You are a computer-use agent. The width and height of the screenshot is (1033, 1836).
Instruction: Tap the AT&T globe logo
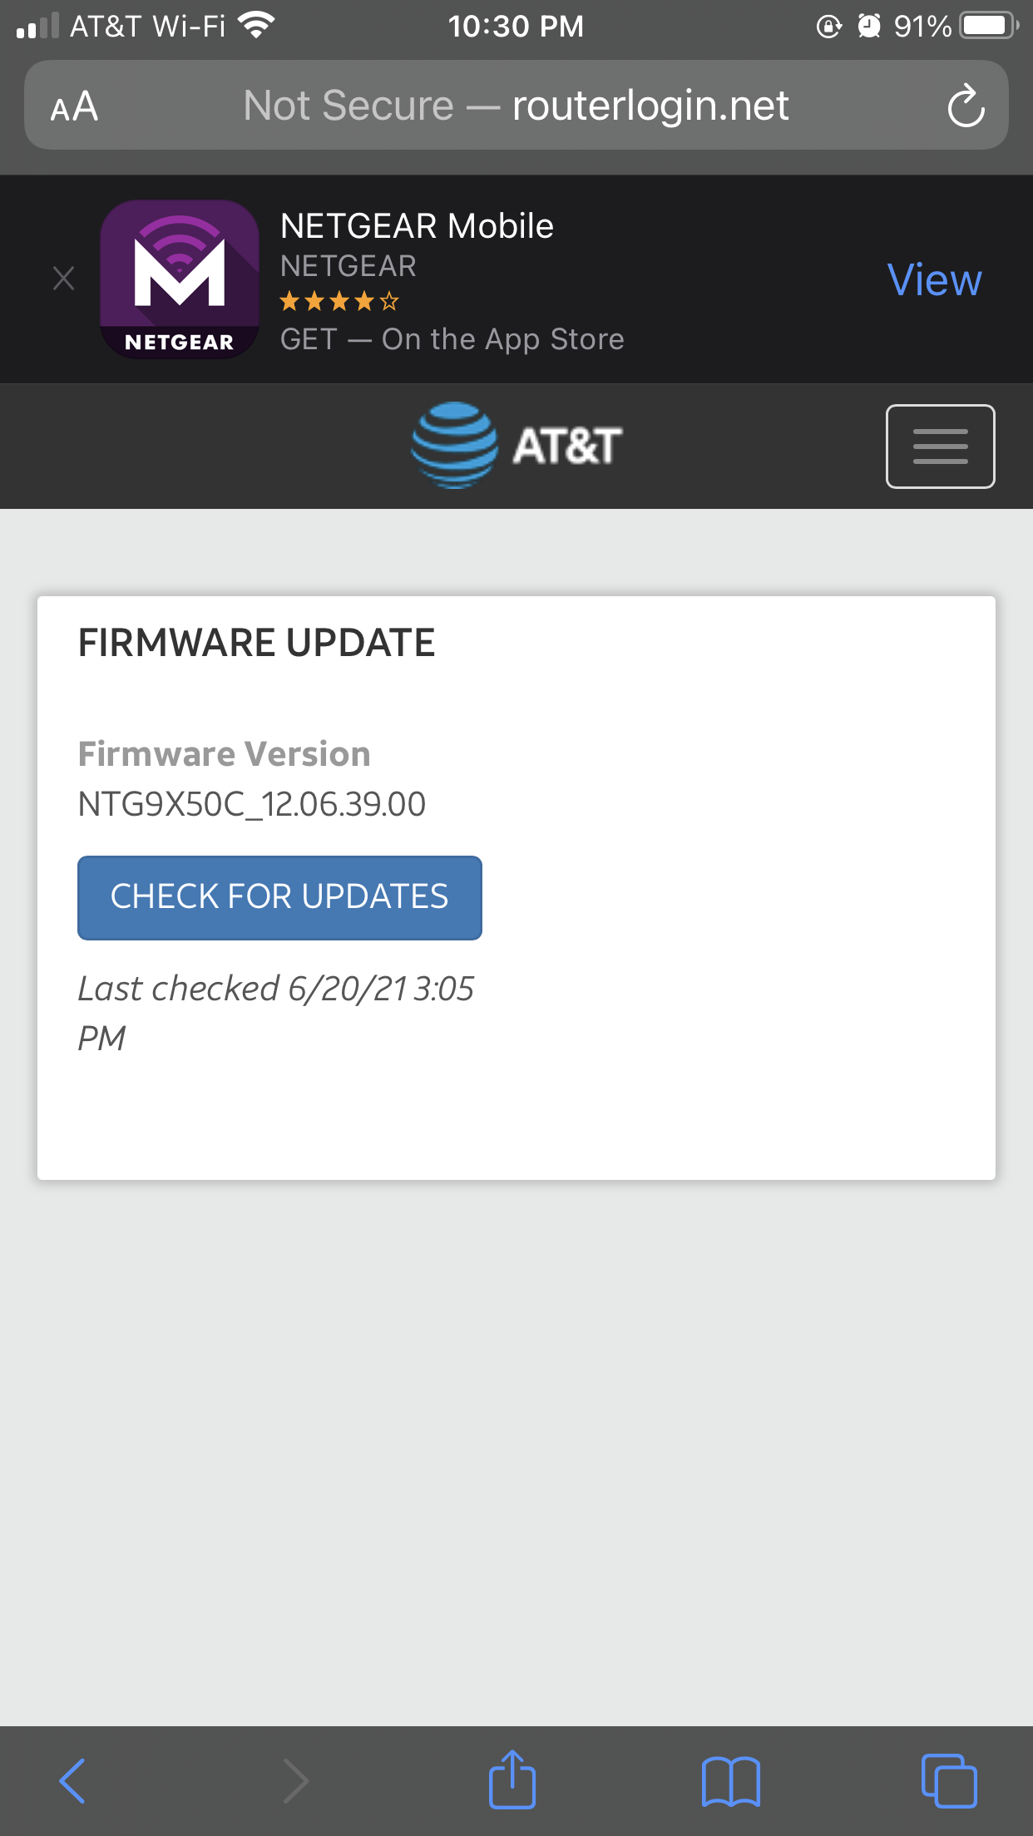pyautogui.click(x=455, y=445)
